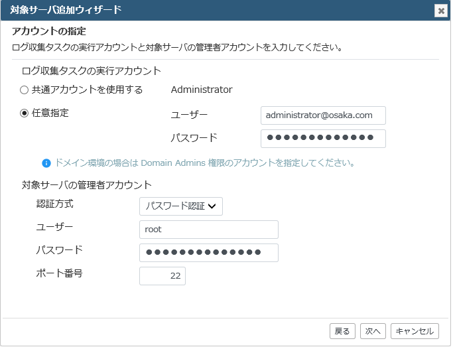This screenshot has width=453, height=349.
Task: Close the wizard with the X icon
Action: point(440,11)
